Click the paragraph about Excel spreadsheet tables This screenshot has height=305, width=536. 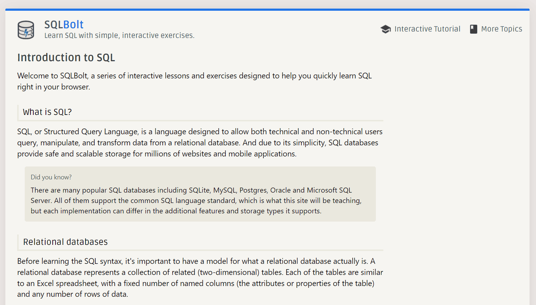(x=200, y=278)
